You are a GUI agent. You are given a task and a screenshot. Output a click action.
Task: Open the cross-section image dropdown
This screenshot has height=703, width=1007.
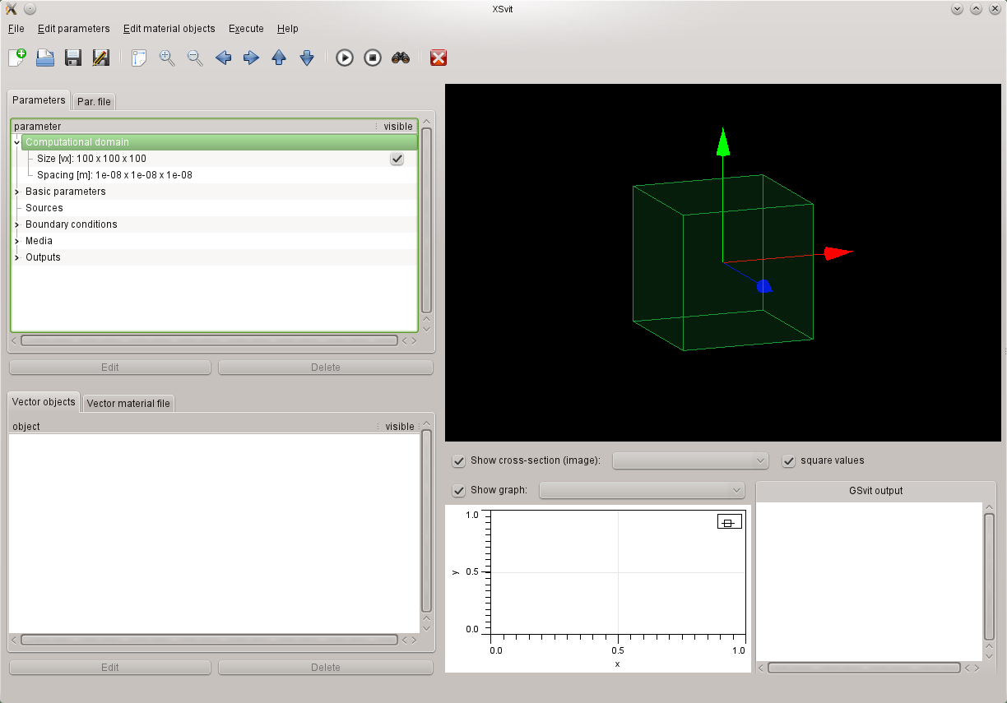tap(690, 460)
